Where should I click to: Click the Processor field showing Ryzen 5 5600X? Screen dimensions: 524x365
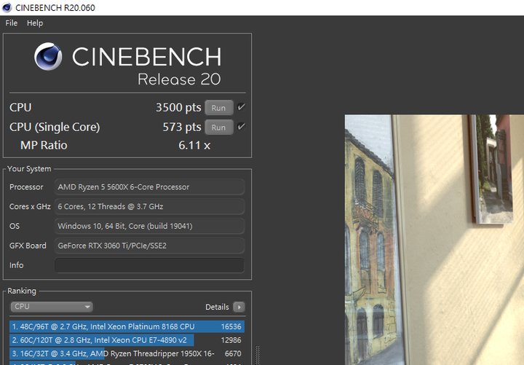click(x=149, y=187)
